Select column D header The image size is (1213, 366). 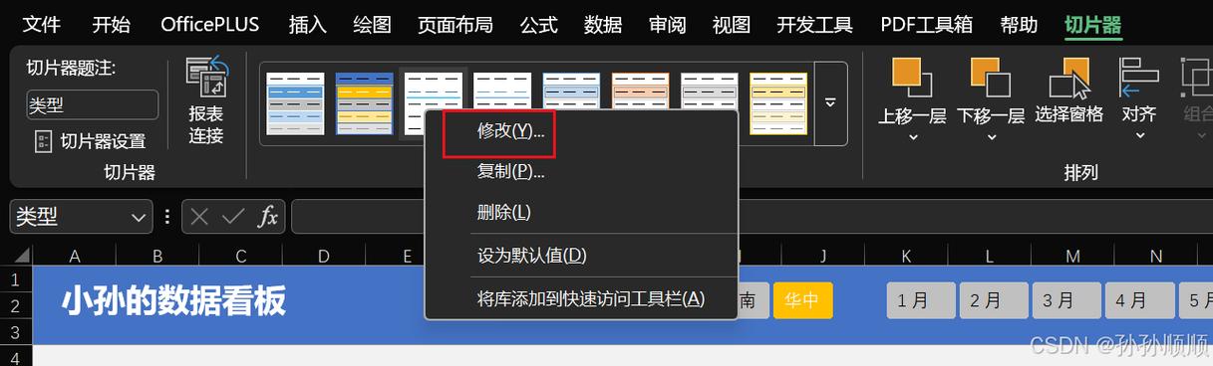point(324,257)
